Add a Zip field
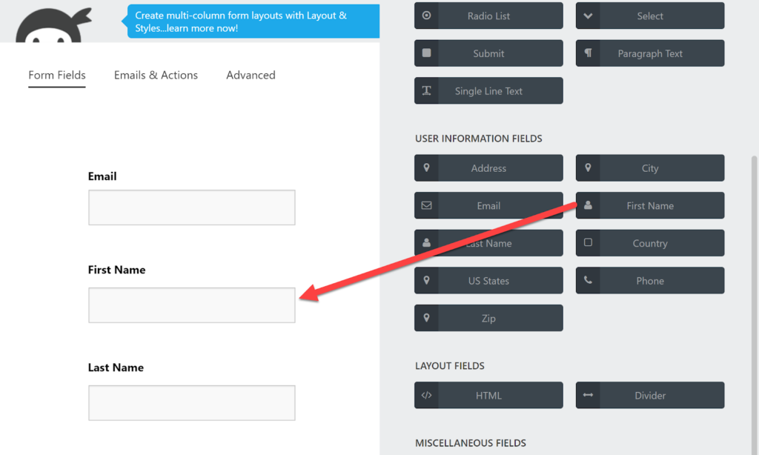759x455 pixels. point(488,318)
